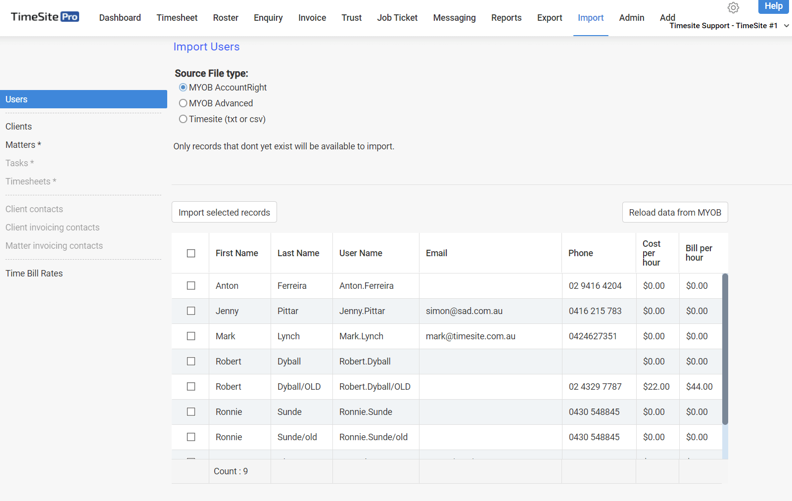Open the Messaging menu
This screenshot has height=501, width=792.
[454, 18]
